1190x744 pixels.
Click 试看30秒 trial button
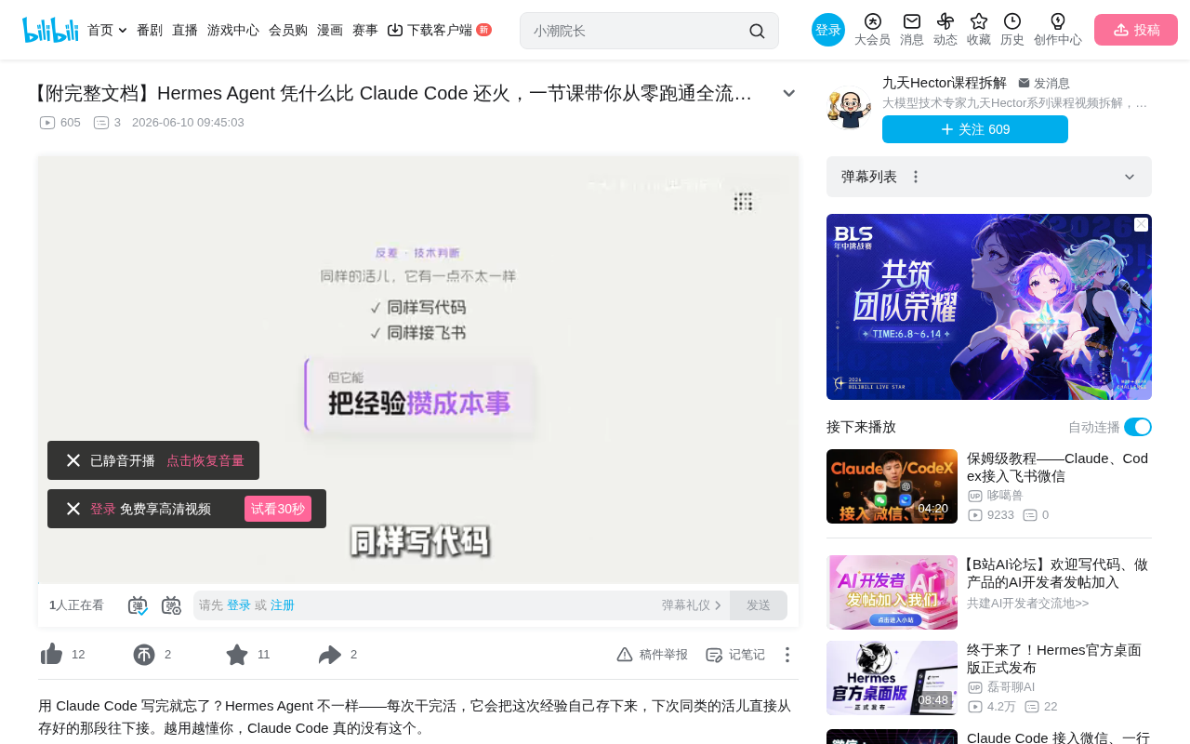pos(278,509)
